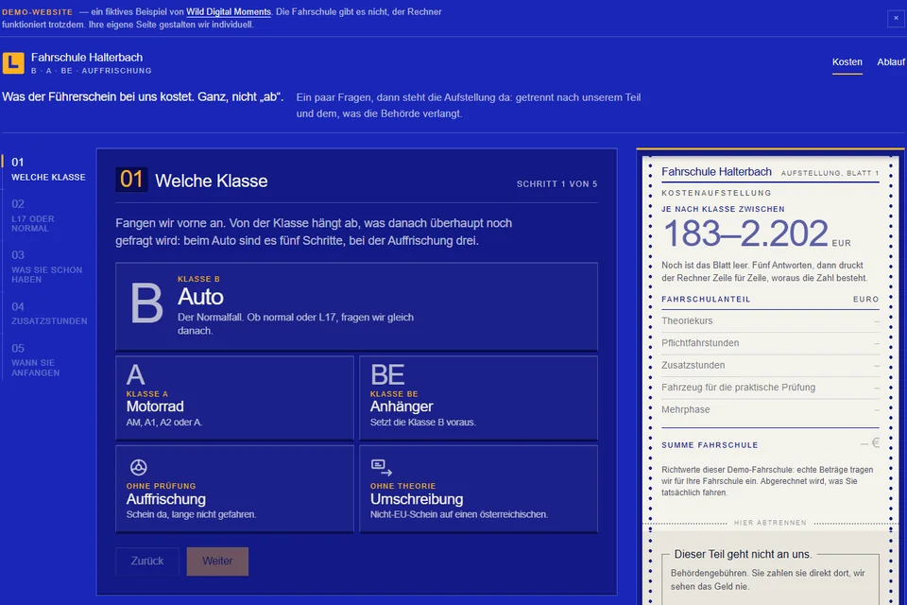Click the large A letter icon
This screenshot has height=605, width=907.
click(135, 375)
